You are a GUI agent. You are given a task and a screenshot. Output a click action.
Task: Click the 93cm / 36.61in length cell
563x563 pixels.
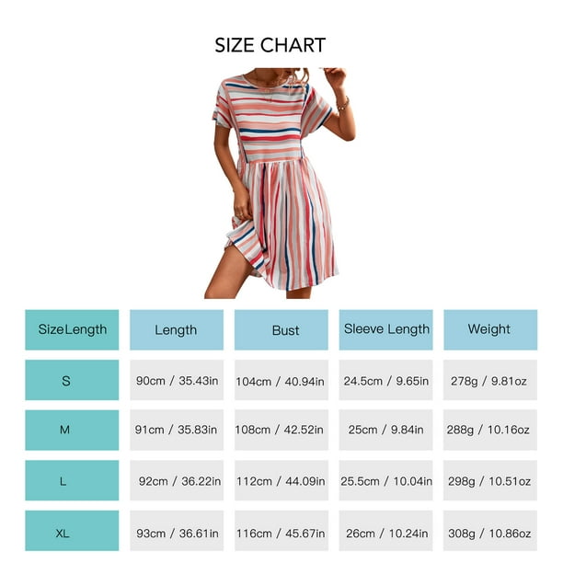[176, 531]
